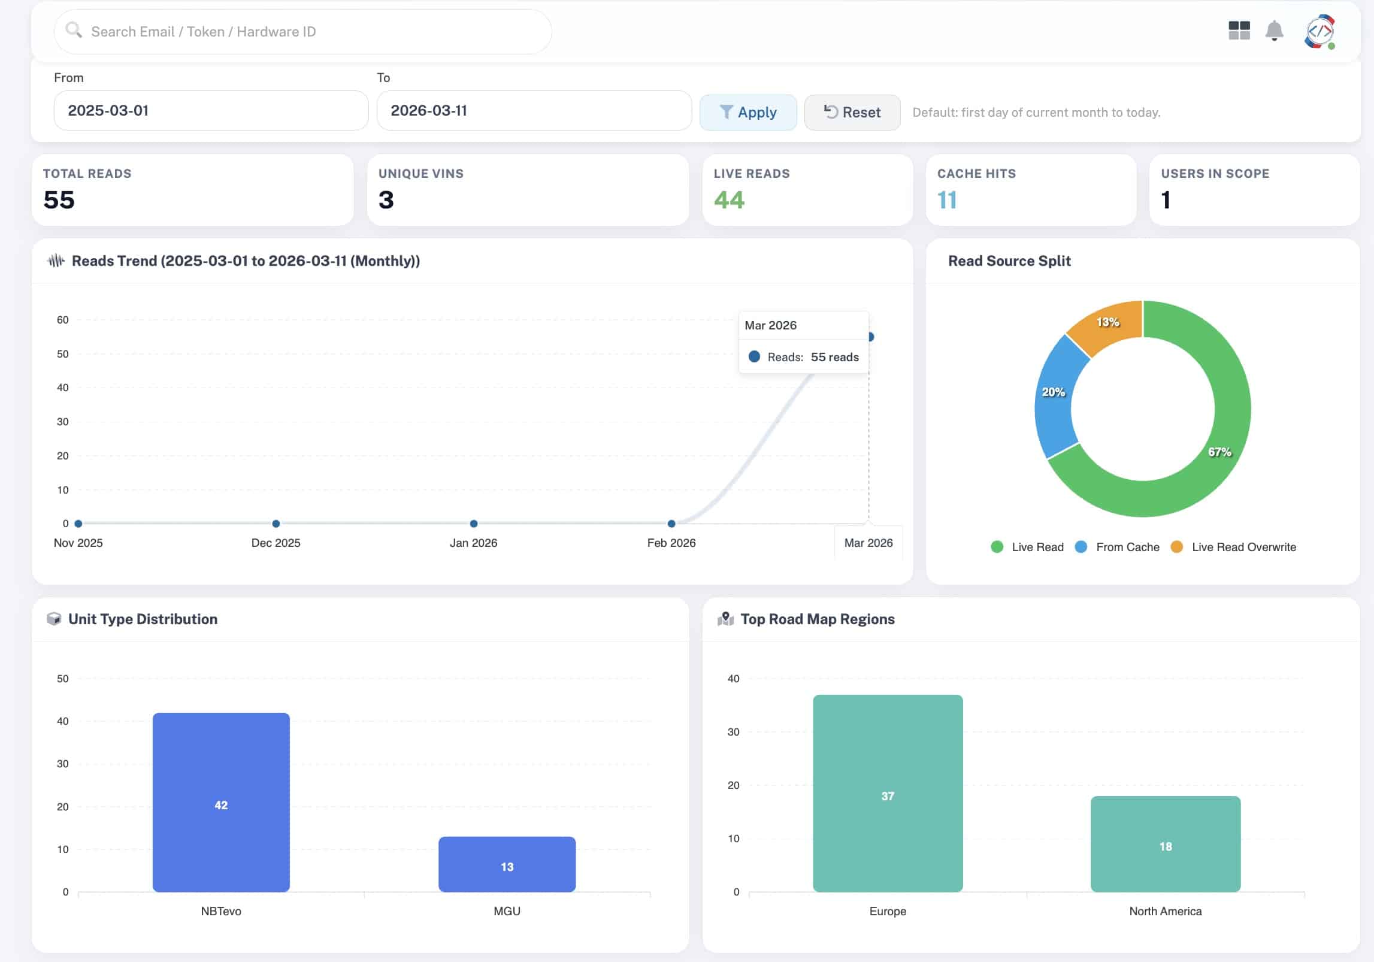Open the notifications bell
The height and width of the screenshot is (962, 1374).
click(1274, 31)
